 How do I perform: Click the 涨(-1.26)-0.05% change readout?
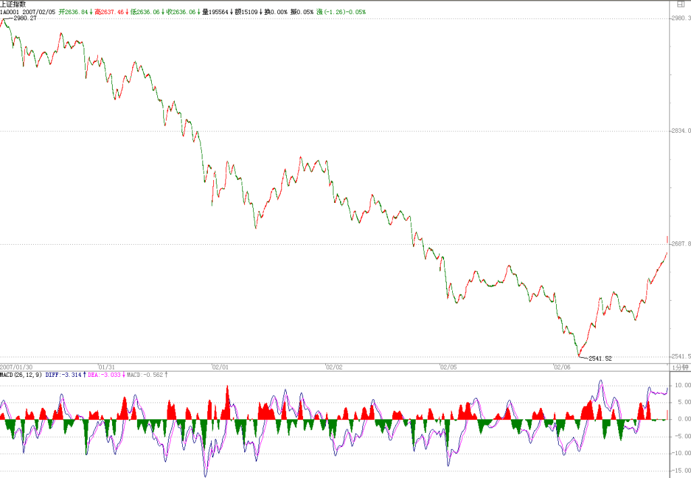pyautogui.click(x=341, y=12)
